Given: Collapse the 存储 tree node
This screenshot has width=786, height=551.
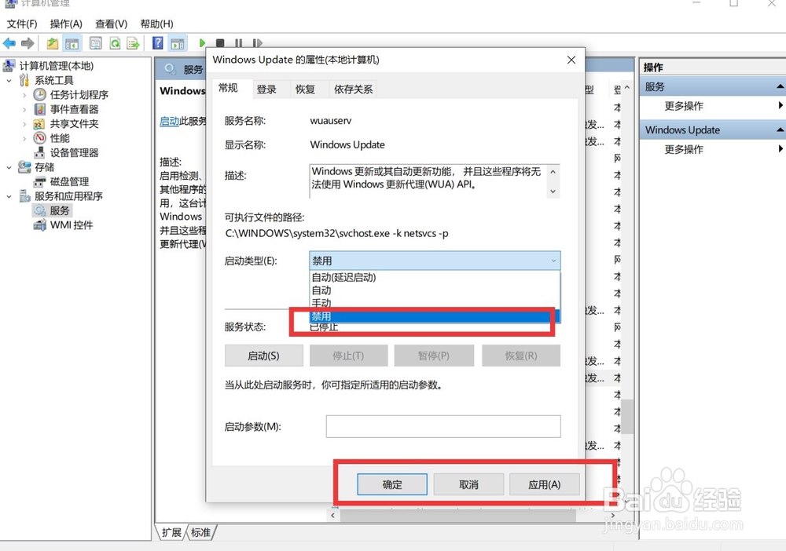Looking at the screenshot, I should (9, 167).
